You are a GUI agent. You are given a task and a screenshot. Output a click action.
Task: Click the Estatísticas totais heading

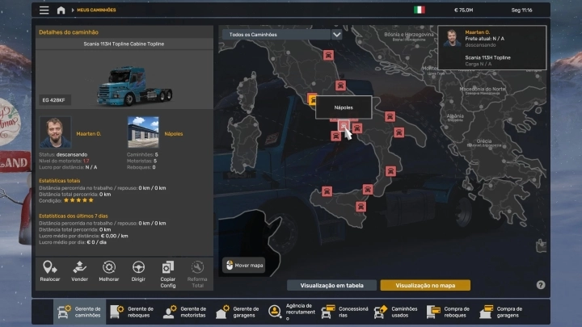(x=59, y=181)
